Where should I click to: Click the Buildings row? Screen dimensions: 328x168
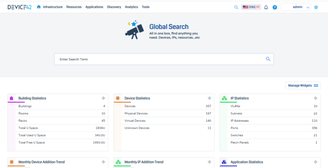coord(62,106)
